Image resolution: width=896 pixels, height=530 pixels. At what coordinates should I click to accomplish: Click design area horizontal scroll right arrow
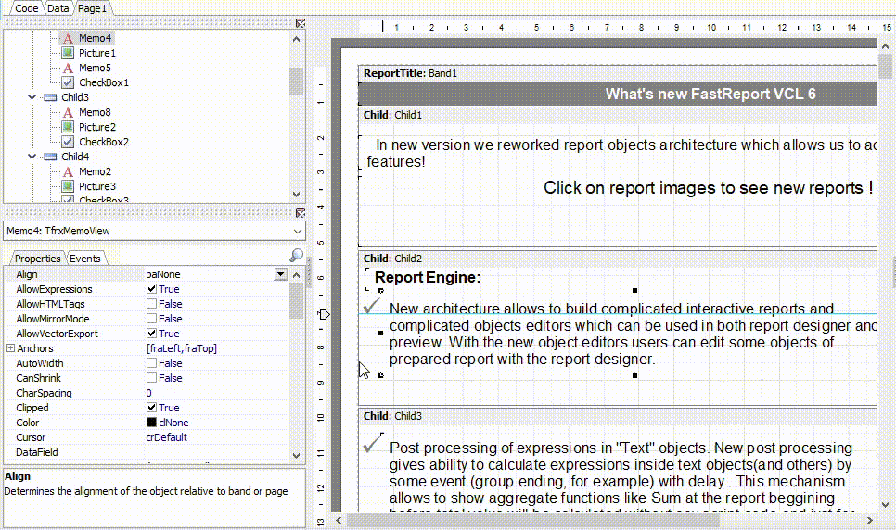click(x=870, y=521)
